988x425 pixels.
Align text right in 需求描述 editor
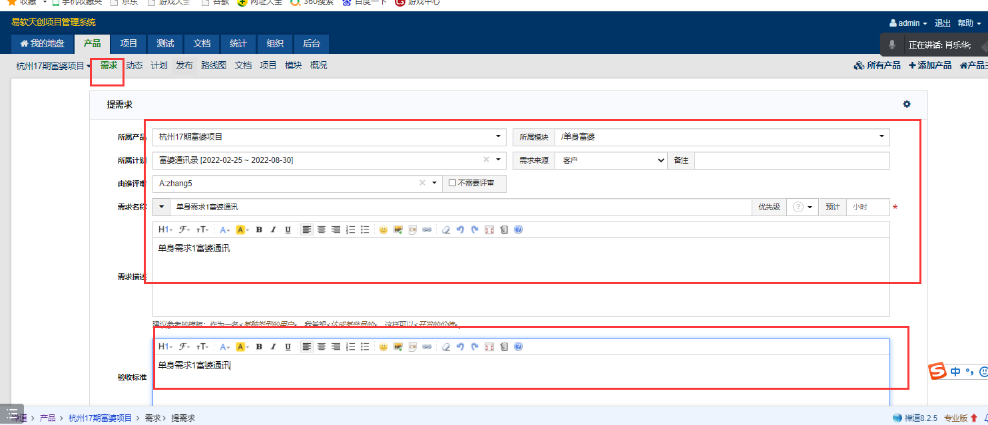click(336, 229)
